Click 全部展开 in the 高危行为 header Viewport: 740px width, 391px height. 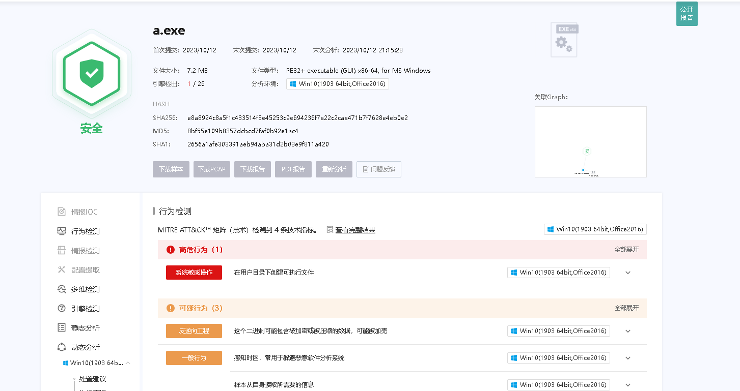click(626, 250)
